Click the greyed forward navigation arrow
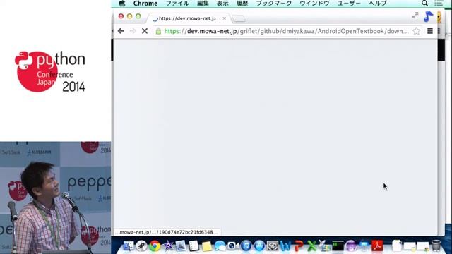 click(133, 31)
